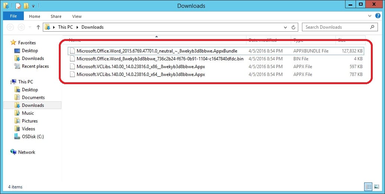Click the x86 Appx file icon
Viewport: 385px width, 194px height.
(72, 67)
